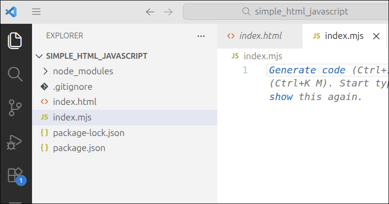Open package-lock.json file
This screenshot has width=389, height=204.
pos(125,133)
